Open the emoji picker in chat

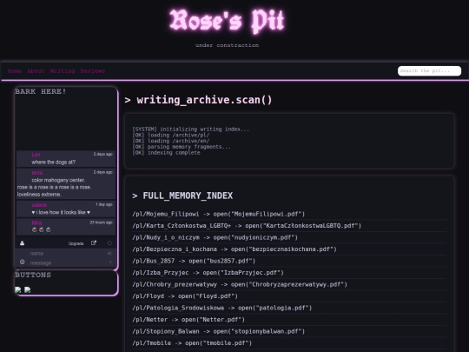(22, 262)
